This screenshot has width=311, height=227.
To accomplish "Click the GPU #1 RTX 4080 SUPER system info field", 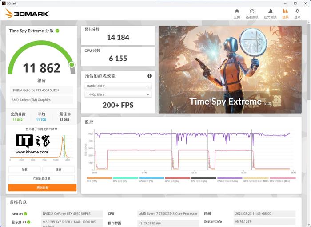I will tap(72, 214).
